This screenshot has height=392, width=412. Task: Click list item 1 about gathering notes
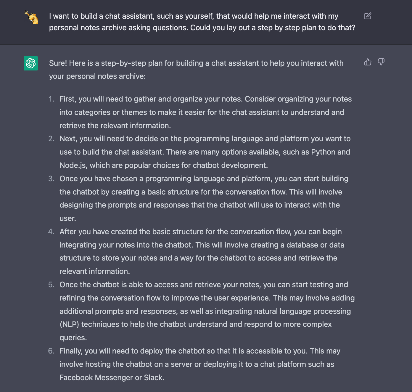[x=205, y=112]
